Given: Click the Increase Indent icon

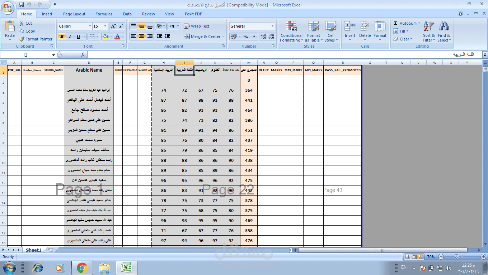Looking at the screenshot, I should [167, 37].
